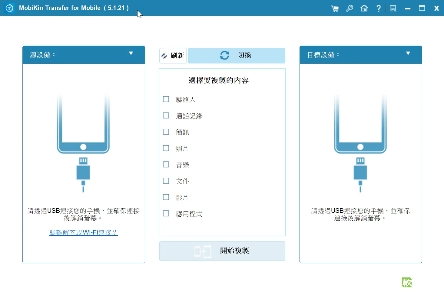Viewport: 444px width, 298px height.
Task: Click the 刷新 refresh button
Action: coord(173,56)
